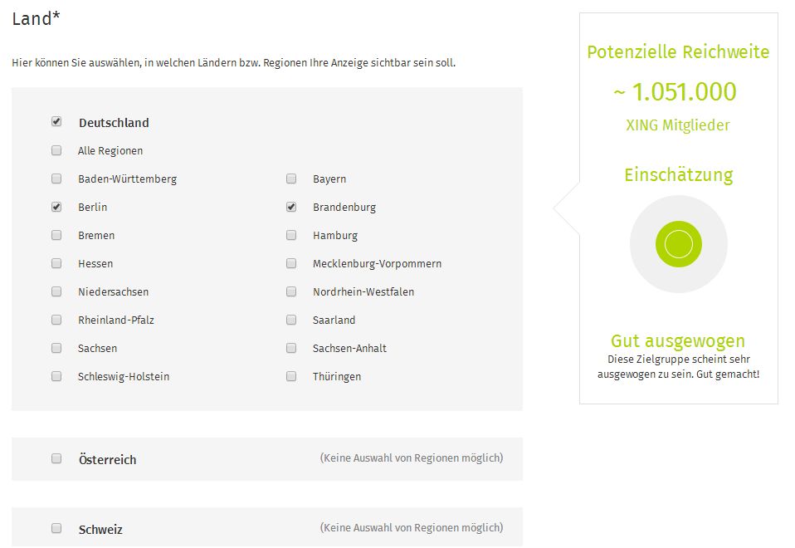Check the Österreich country checkbox

click(x=56, y=458)
